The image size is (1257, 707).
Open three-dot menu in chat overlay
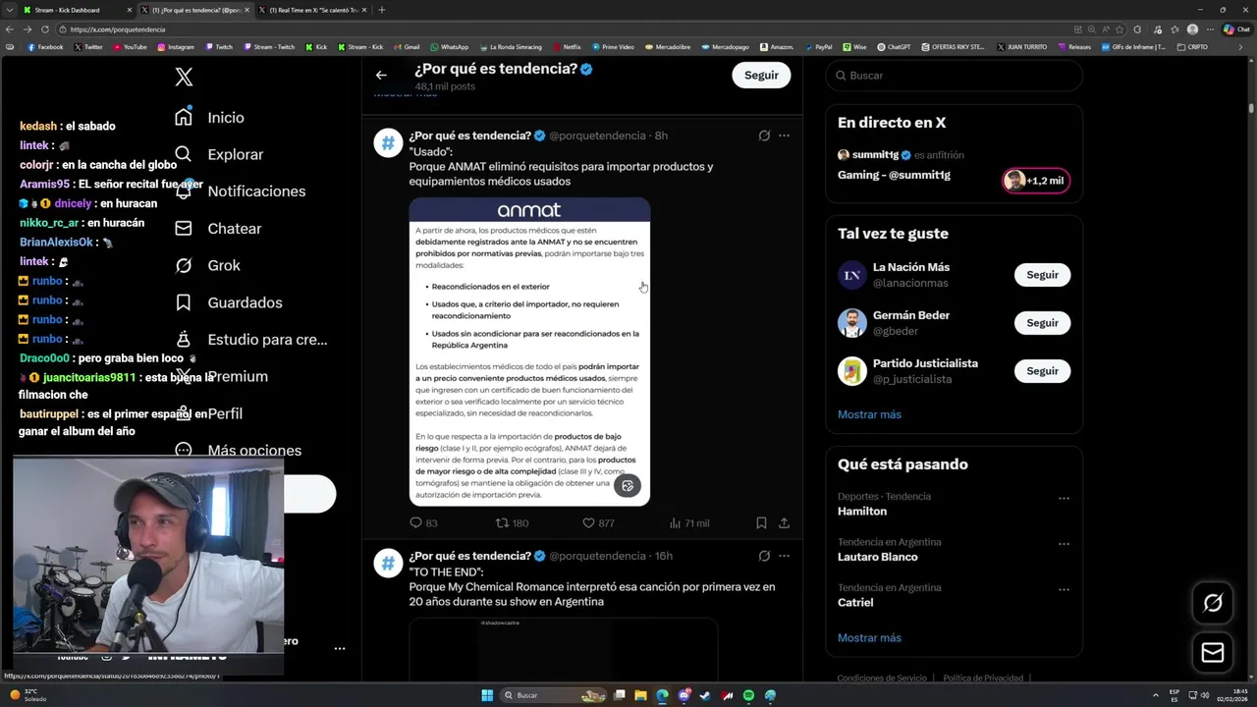339,649
